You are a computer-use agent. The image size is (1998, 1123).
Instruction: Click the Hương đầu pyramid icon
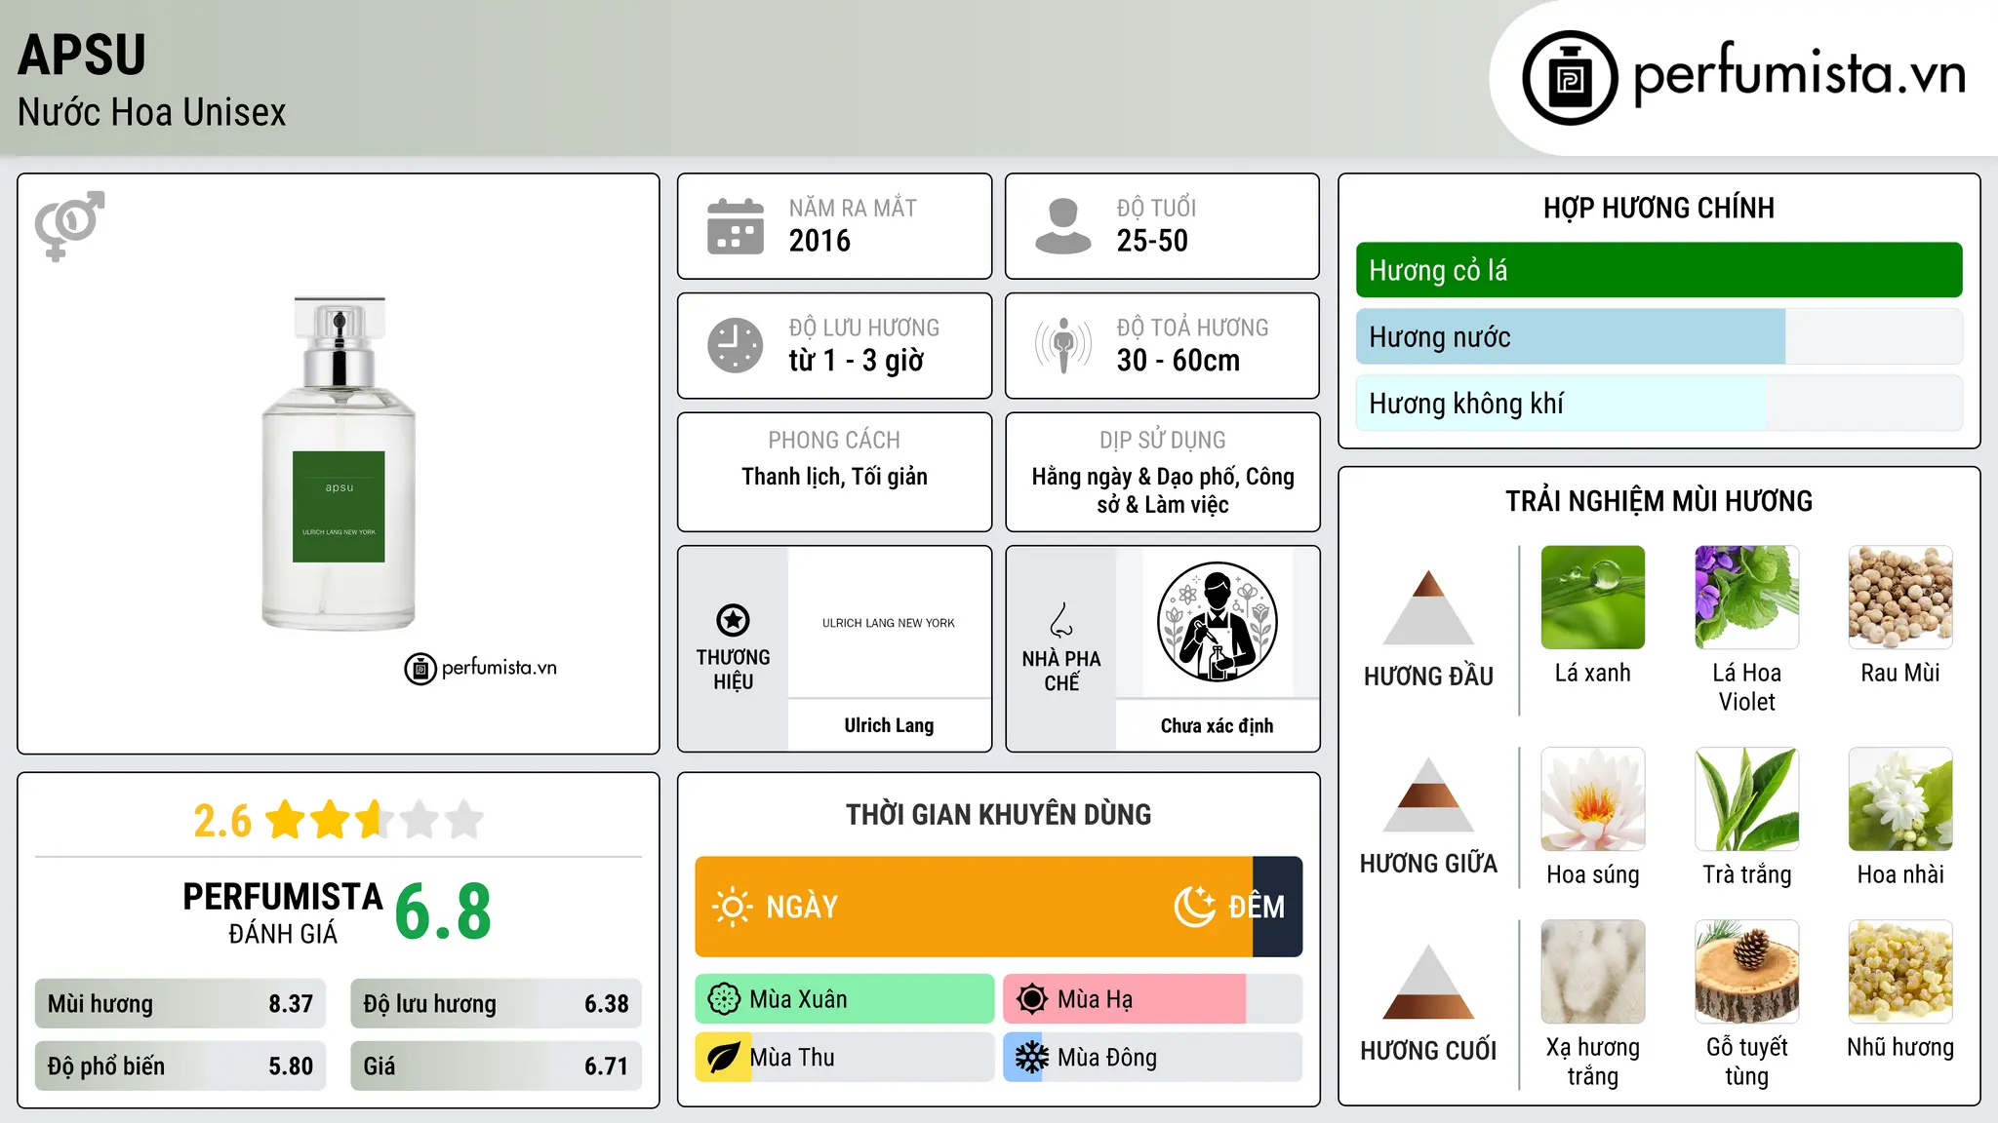click(x=1428, y=606)
